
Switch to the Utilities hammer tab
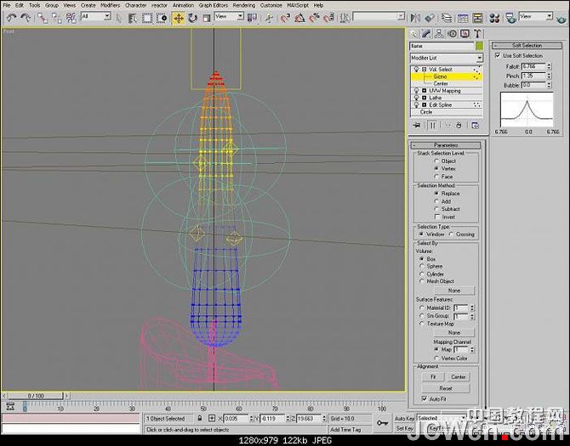477,34
